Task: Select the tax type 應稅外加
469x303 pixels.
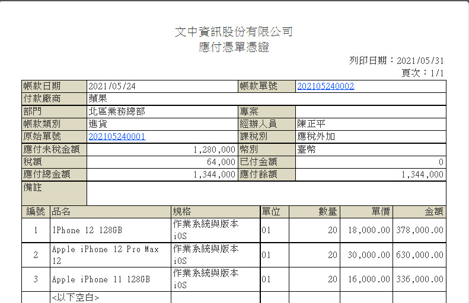Action: (x=316, y=137)
